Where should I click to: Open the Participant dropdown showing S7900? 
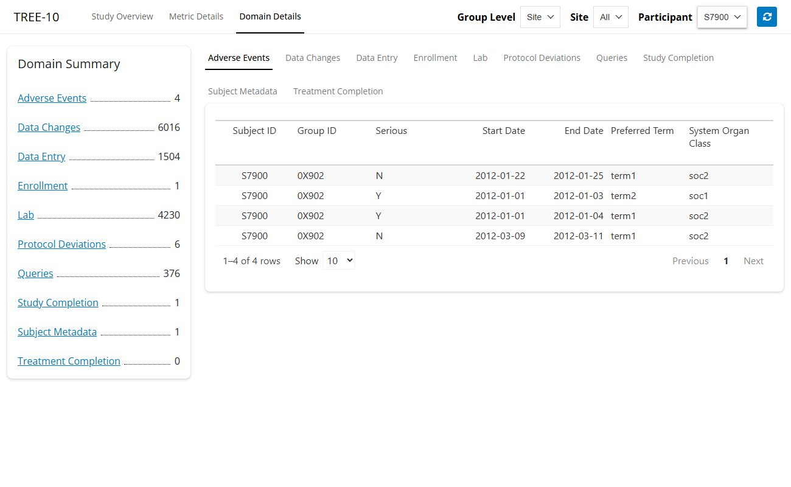[722, 17]
